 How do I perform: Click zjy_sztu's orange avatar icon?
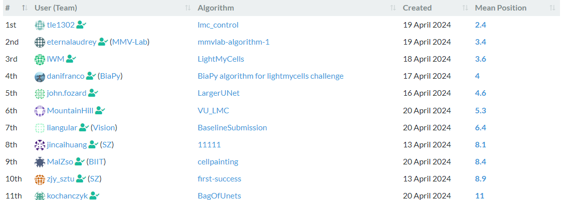pyautogui.click(x=40, y=179)
